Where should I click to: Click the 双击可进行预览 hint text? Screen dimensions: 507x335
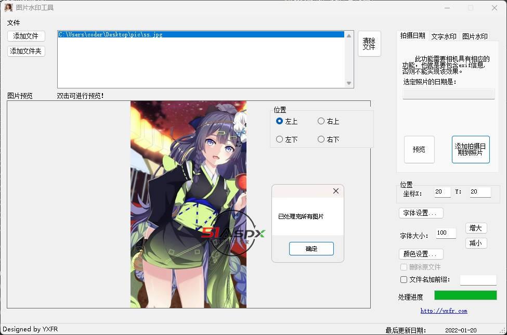[x=80, y=96]
